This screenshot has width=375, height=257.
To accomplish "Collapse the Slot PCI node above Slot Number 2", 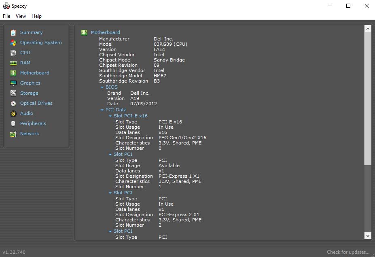I will click(x=110, y=193).
